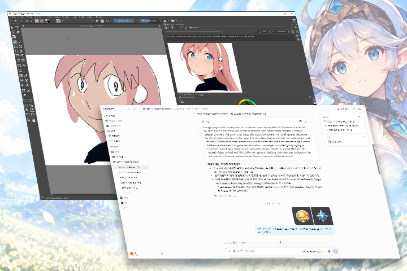Click reload brush preset icon in Krita toolbar

click(108, 21)
